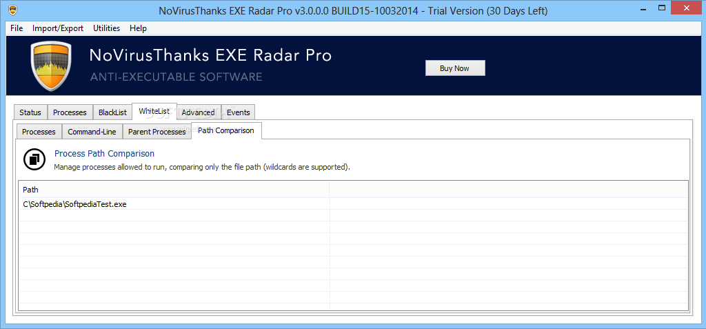Open the Utilities menu
Viewport: 706px width, 329px height.
click(x=106, y=28)
